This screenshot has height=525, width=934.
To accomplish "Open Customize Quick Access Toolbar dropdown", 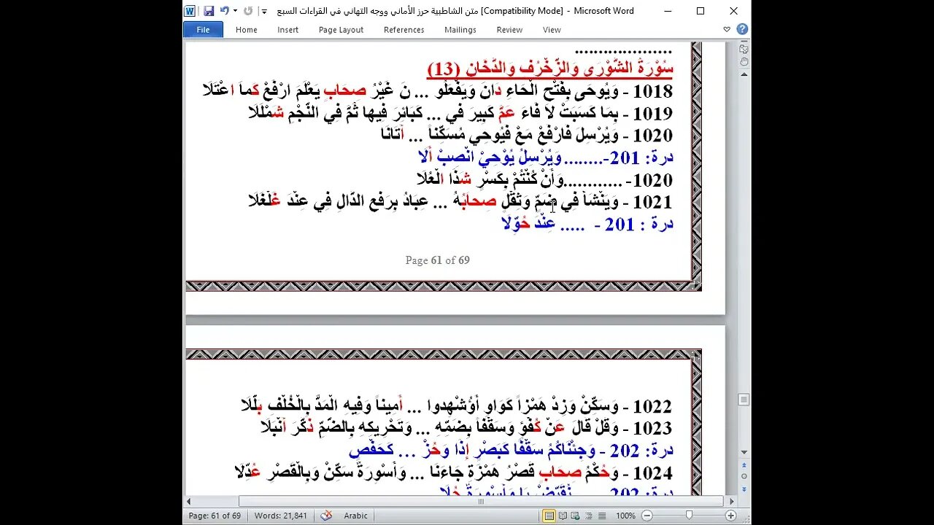I will click(264, 11).
